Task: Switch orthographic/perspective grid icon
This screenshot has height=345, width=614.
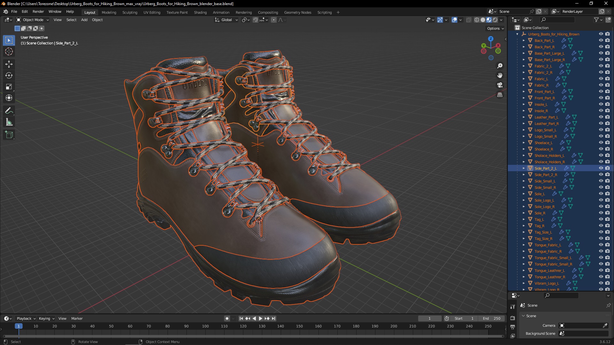Action: [x=500, y=95]
